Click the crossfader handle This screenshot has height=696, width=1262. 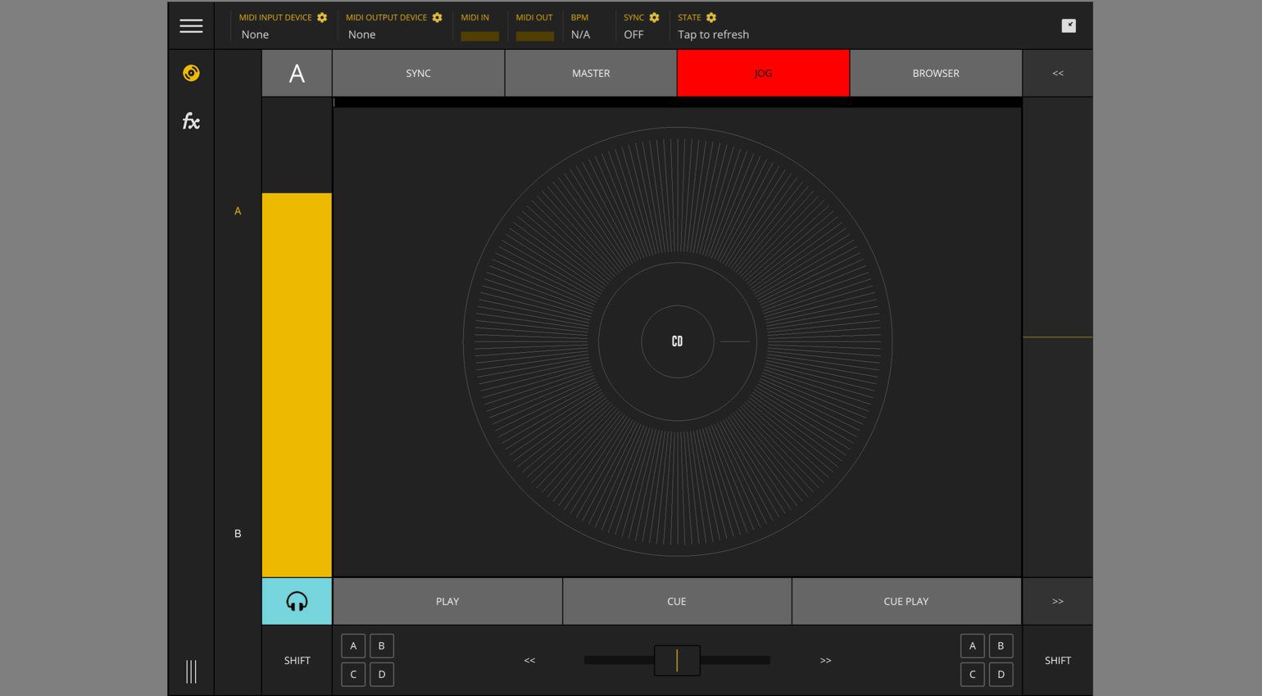tap(677, 660)
